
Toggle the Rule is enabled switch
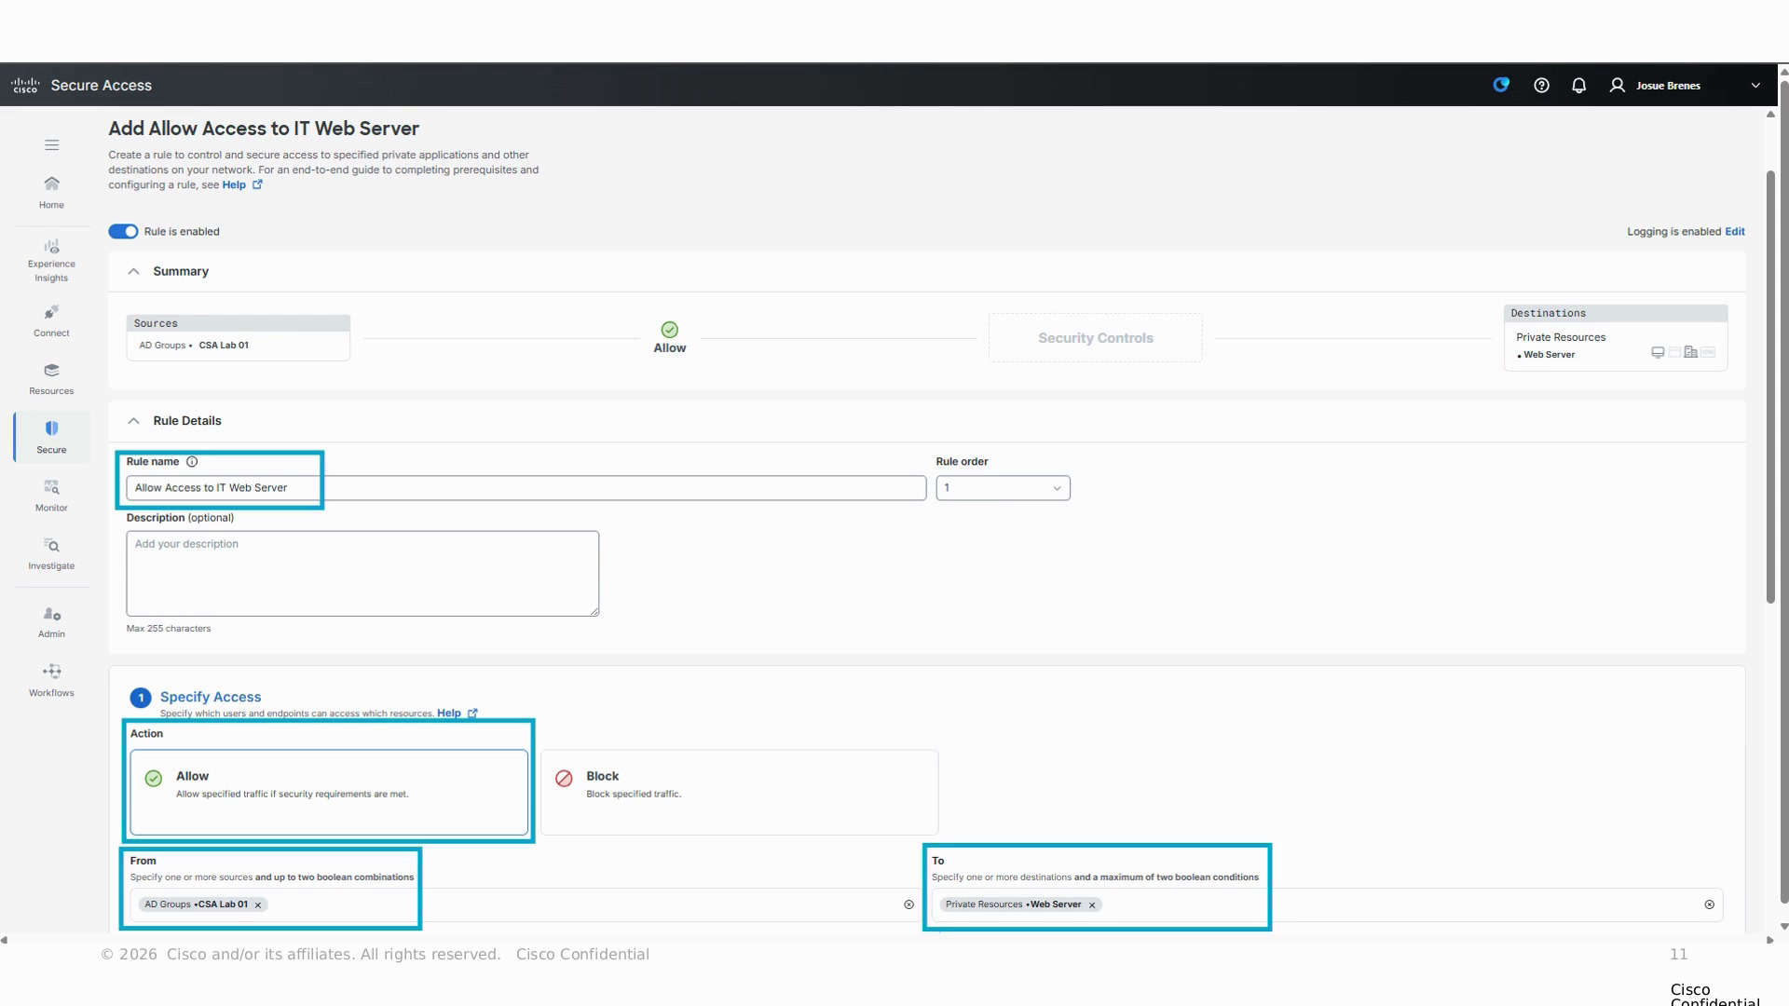(x=123, y=232)
